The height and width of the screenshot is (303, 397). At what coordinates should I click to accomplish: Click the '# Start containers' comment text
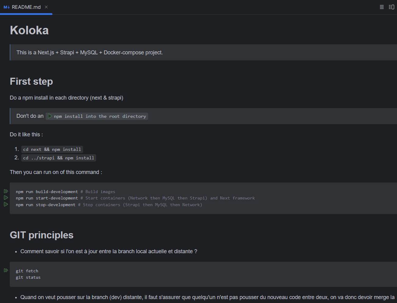pos(168,198)
